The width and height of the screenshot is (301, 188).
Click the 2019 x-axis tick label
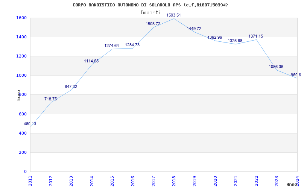pos(195,181)
